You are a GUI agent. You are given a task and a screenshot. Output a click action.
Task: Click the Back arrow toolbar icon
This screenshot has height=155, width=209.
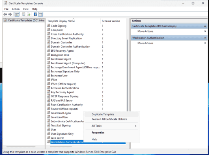click(x=5, y=14)
